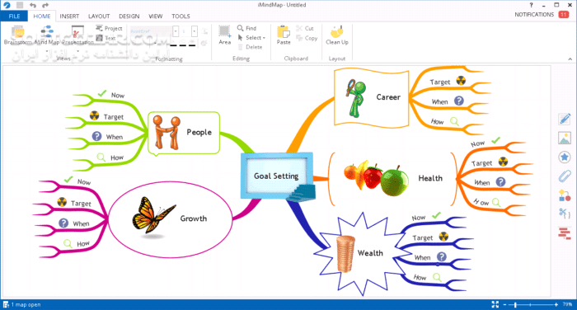Select the How sub-branch under Career

click(437, 121)
